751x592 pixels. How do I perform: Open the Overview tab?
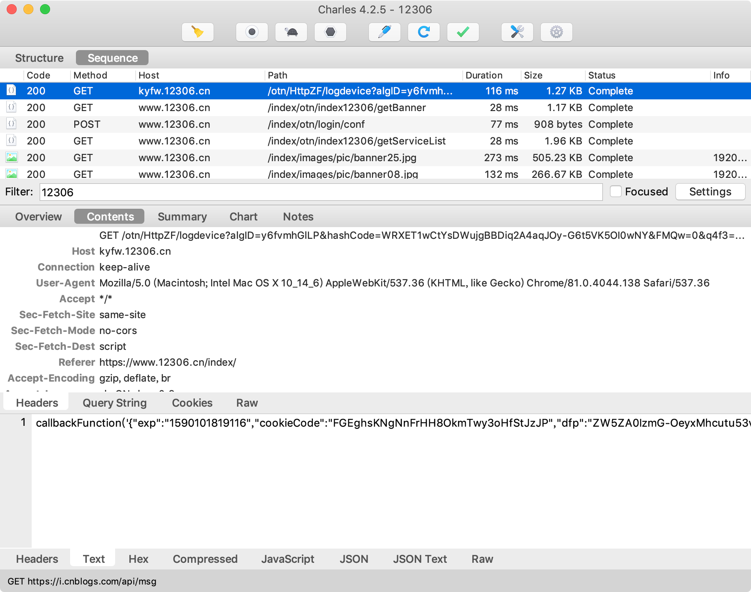click(38, 217)
